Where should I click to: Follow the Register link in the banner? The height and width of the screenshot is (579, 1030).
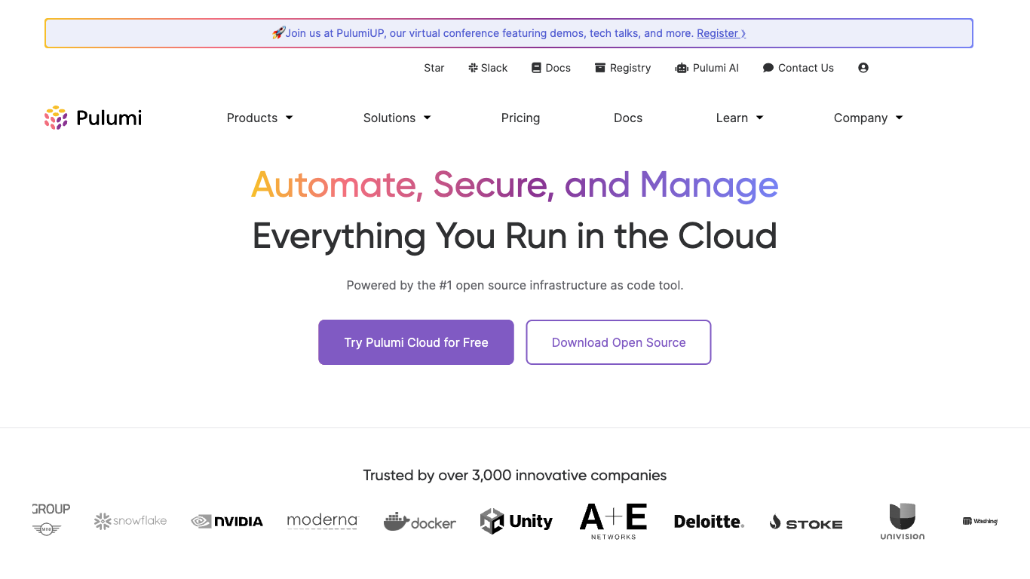(721, 33)
